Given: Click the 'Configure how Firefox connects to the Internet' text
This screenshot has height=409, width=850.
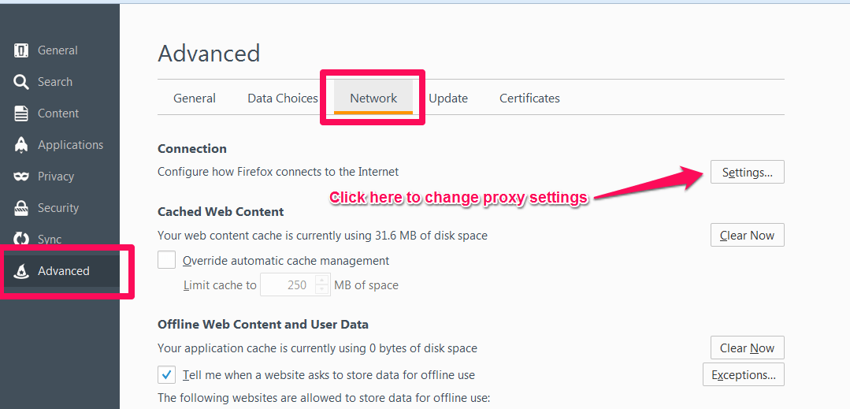Looking at the screenshot, I should tap(278, 172).
